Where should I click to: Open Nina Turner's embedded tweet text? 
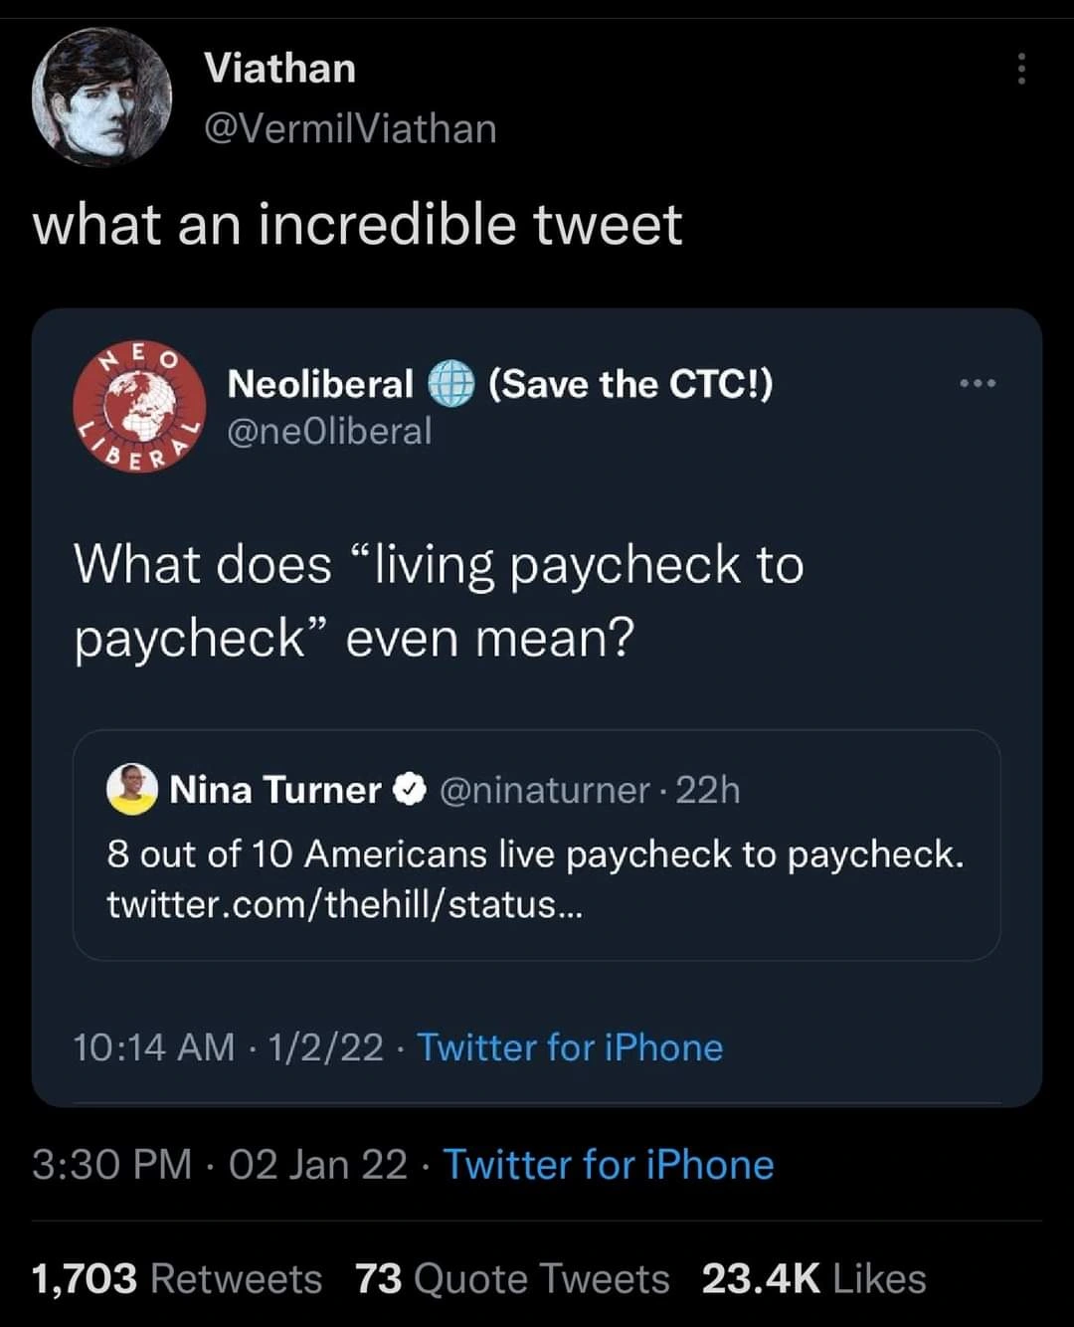pyautogui.click(x=535, y=854)
